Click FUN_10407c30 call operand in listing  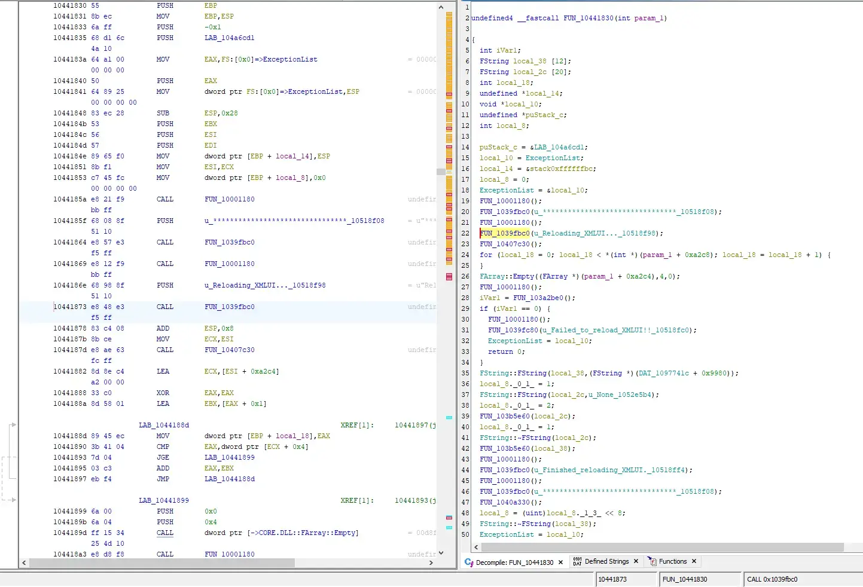(x=229, y=350)
